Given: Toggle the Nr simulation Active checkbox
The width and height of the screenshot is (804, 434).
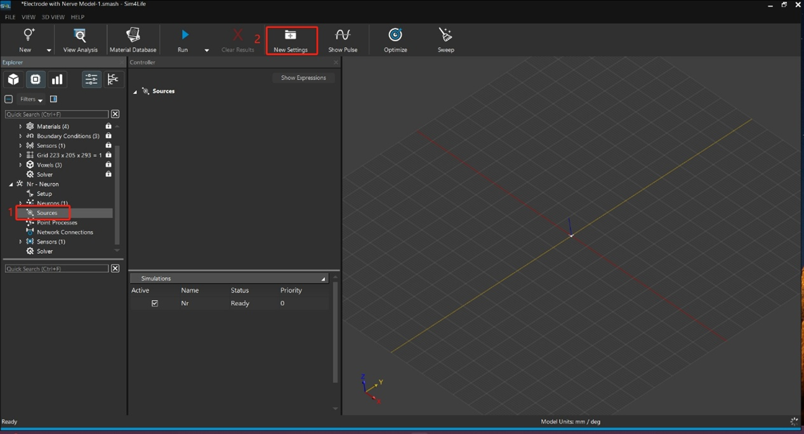Looking at the screenshot, I should click(155, 303).
